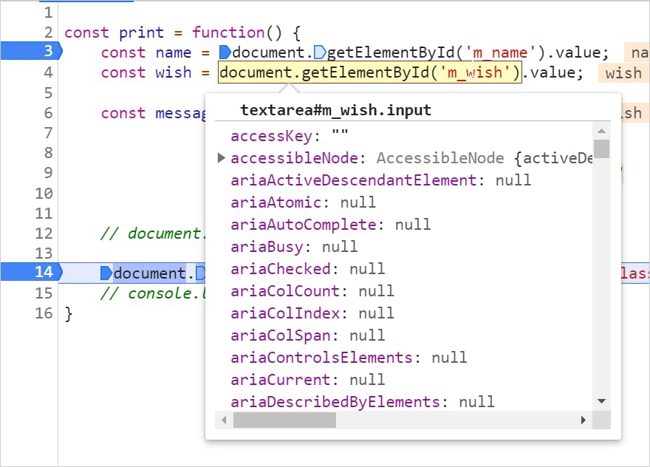Select the ariaColIndex property
Viewport: 650px width, 467px height.
312,313
